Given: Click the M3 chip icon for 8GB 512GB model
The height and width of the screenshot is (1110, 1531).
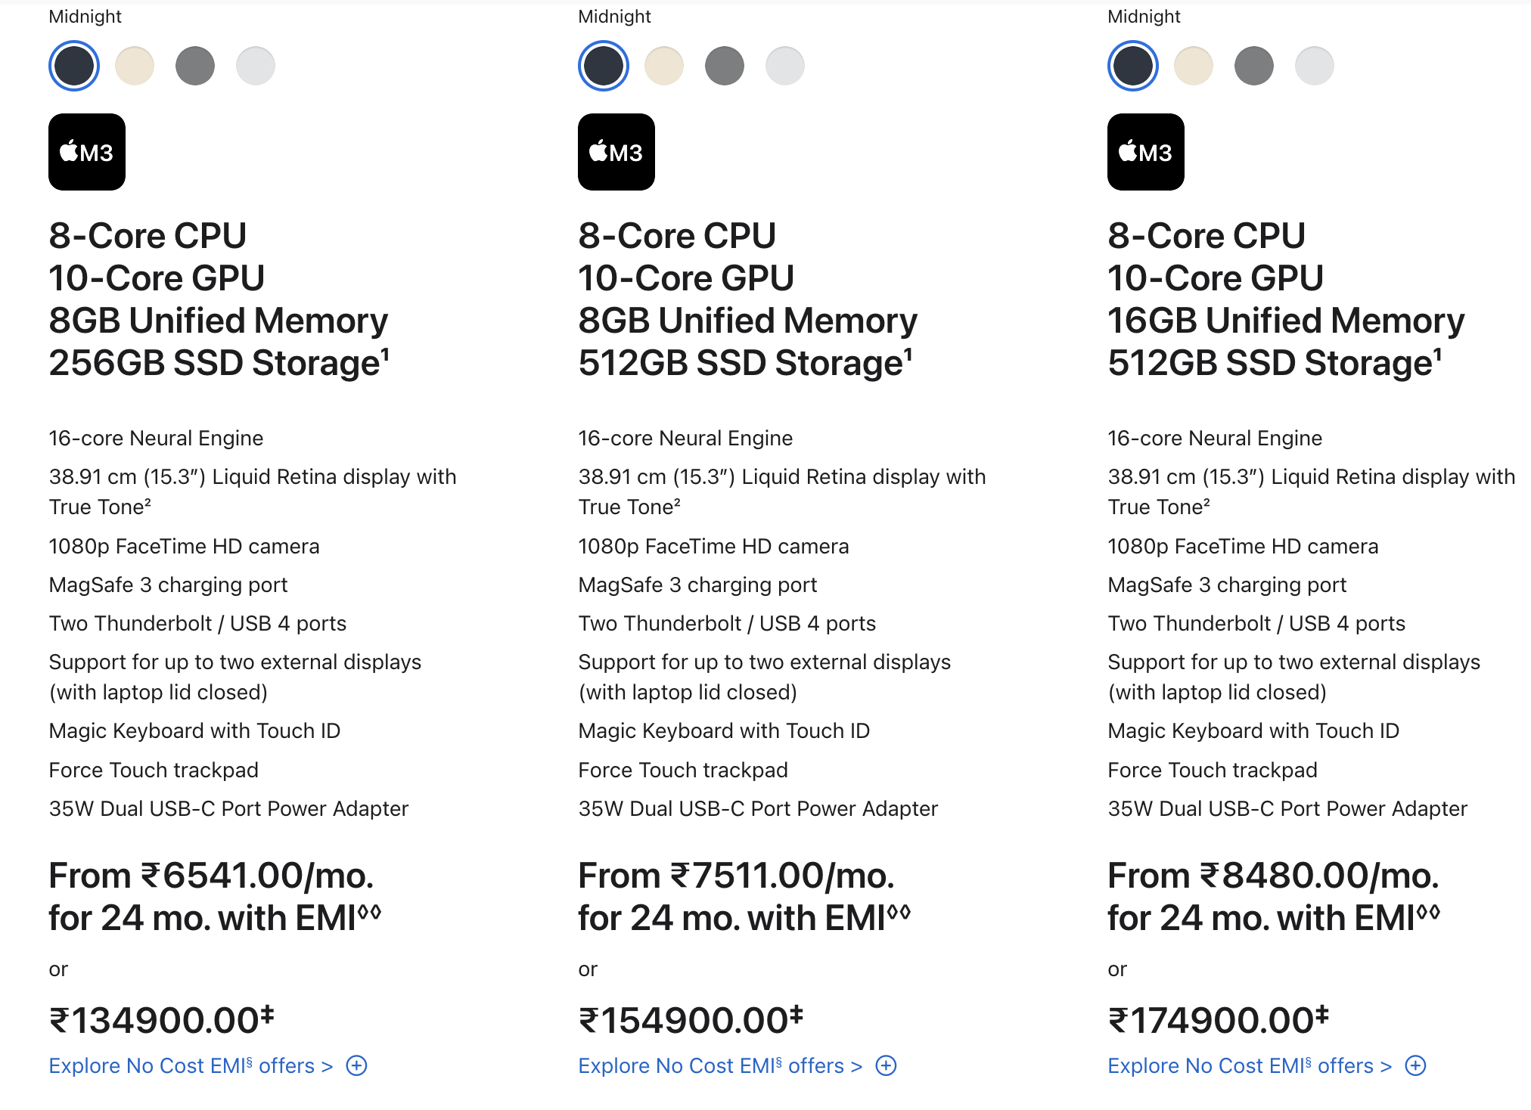Looking at the screenshot, I should point(616,152).
